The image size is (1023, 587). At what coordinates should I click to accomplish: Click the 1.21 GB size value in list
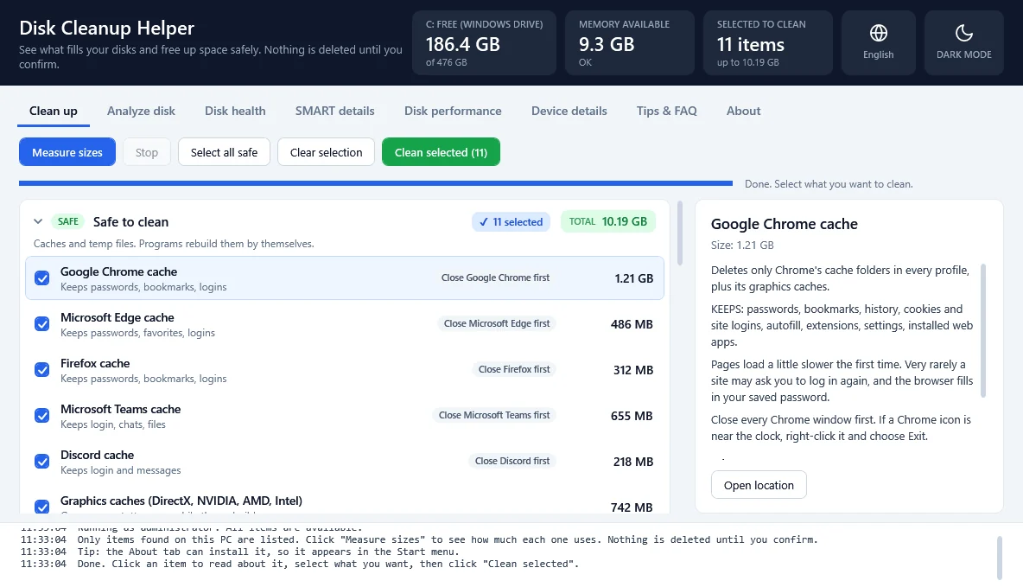633,278
